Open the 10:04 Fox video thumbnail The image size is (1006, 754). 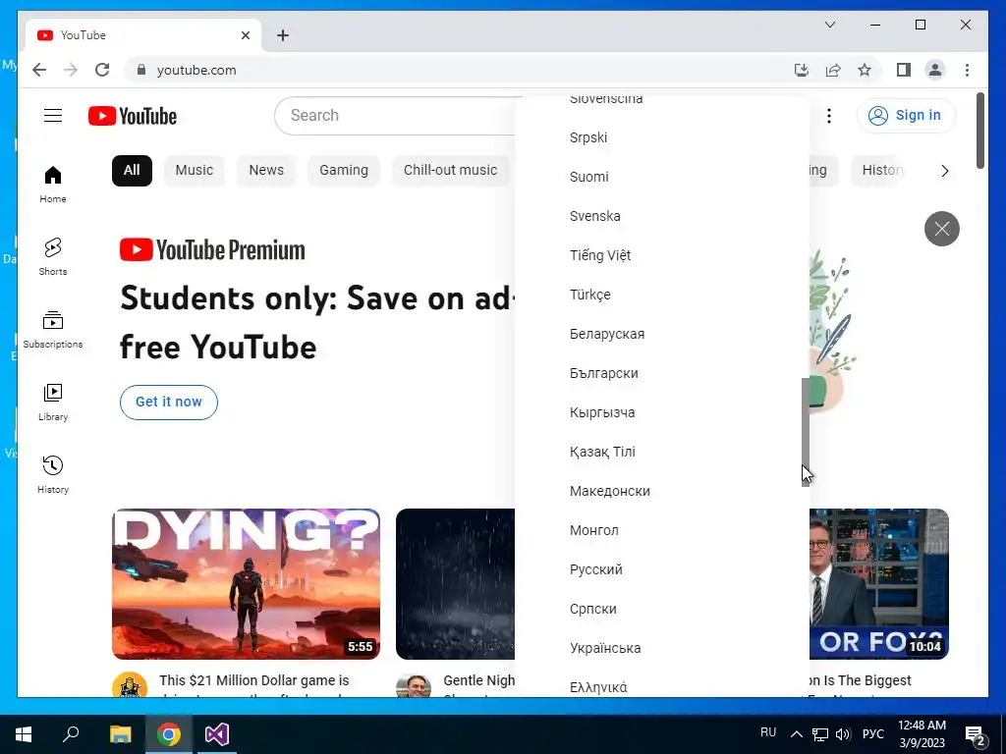coord(879,584)
